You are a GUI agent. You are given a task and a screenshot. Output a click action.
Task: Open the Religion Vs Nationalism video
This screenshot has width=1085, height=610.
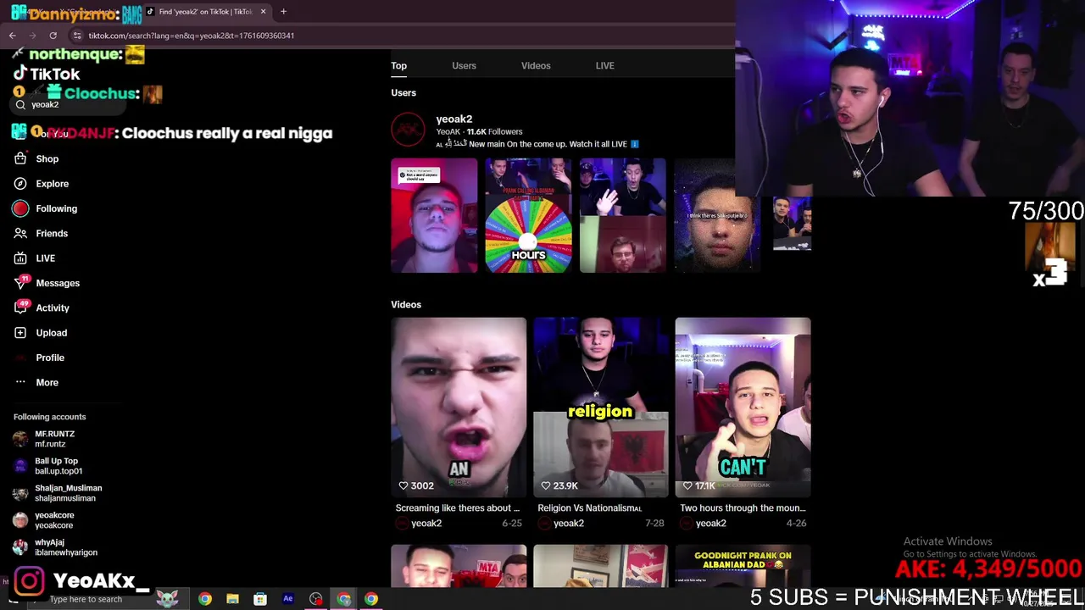coord(600,408)
